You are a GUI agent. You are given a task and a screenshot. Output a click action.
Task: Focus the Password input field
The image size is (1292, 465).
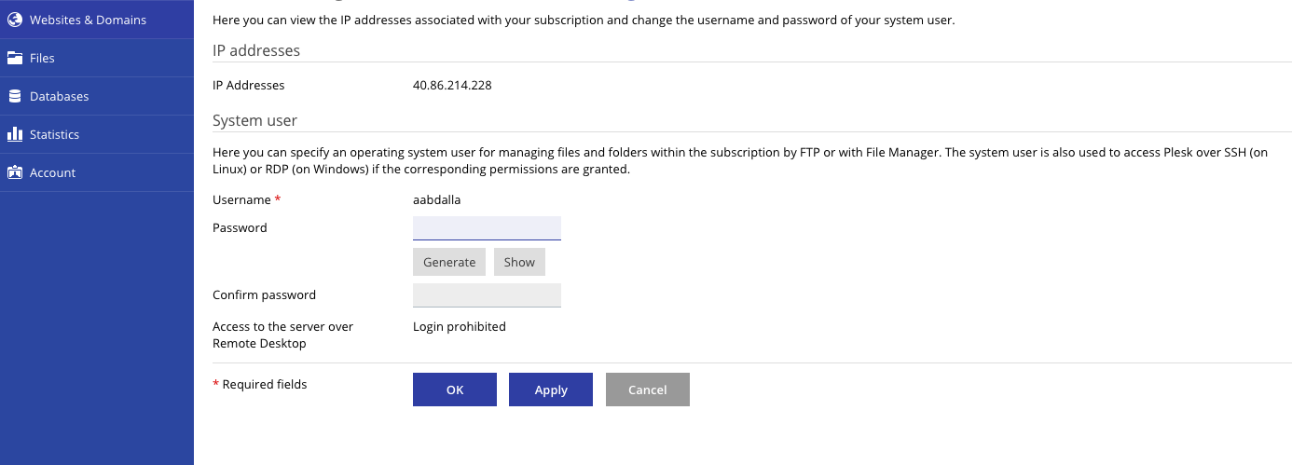click(487, 228)
